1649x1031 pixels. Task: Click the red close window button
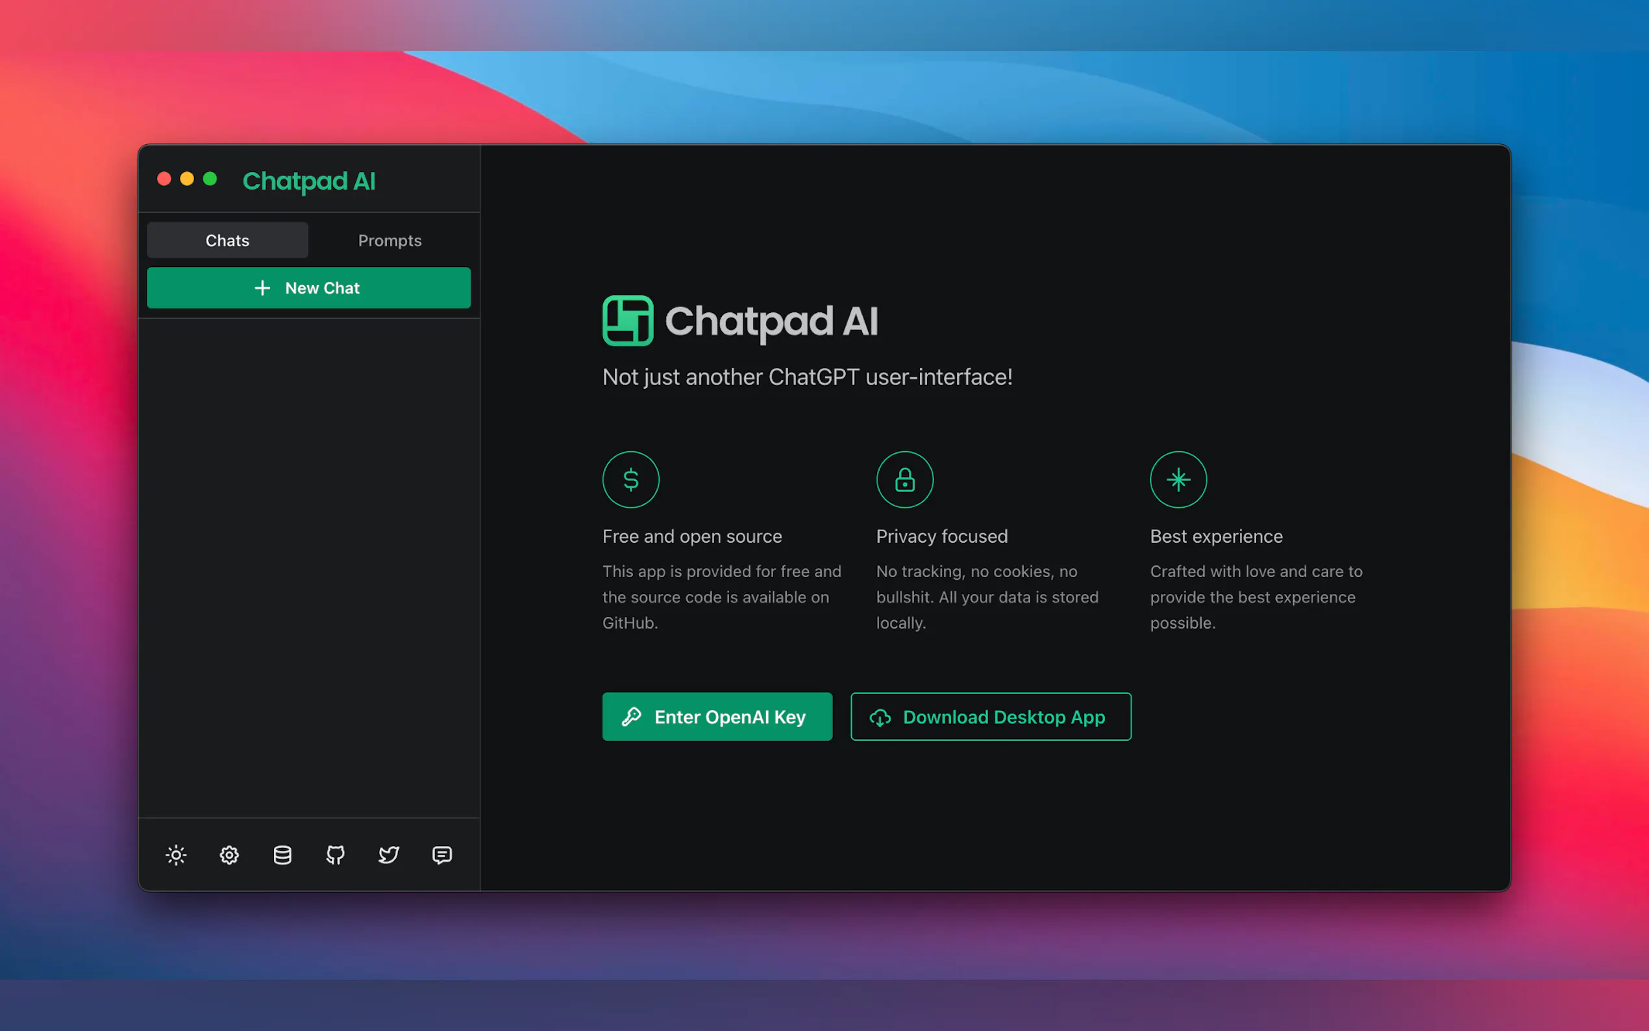[x=164, y=179]
